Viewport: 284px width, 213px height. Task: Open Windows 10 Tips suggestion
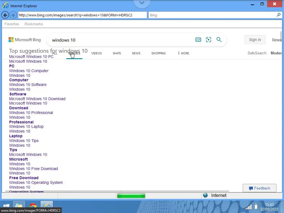coord(24,141)
